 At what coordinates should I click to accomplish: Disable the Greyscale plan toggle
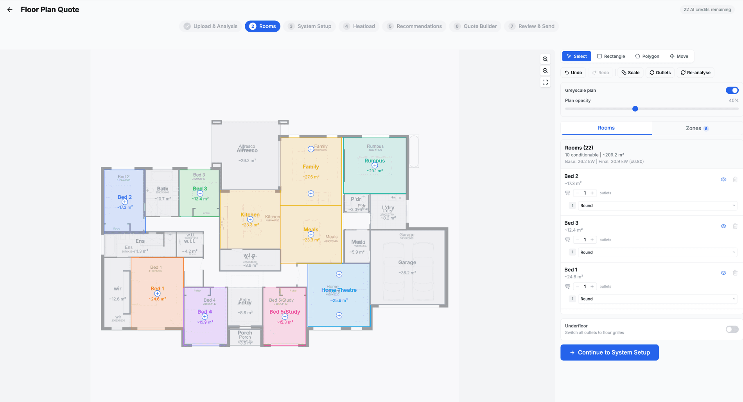(x=732, y=90)
